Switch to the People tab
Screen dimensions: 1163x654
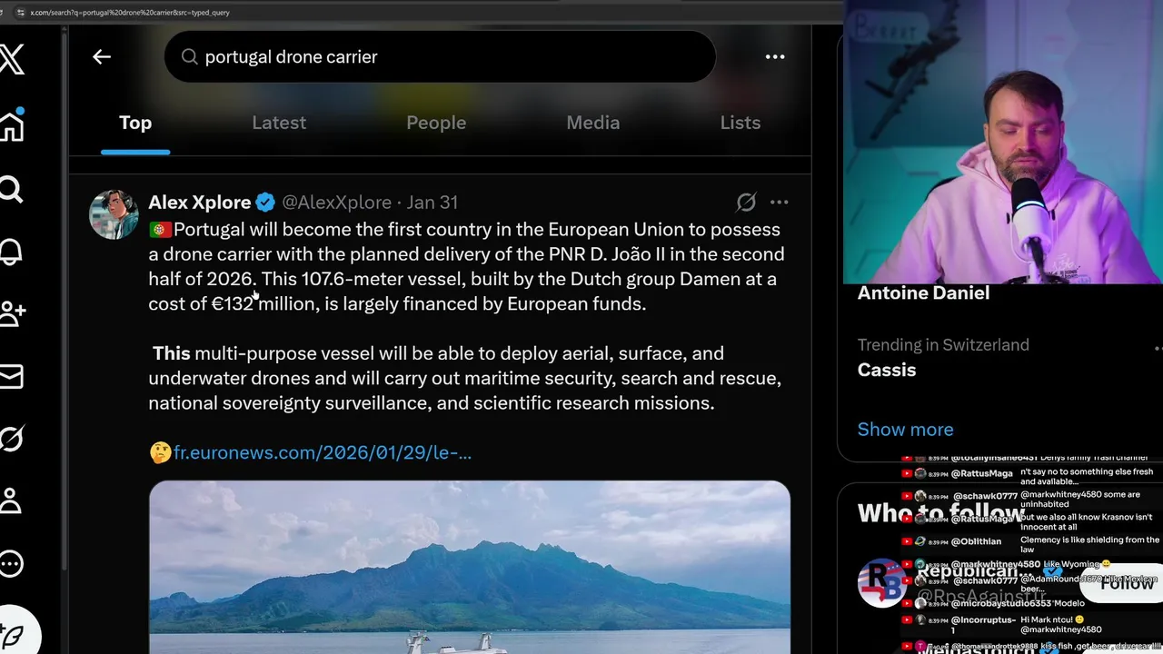[x=436, y=123]
